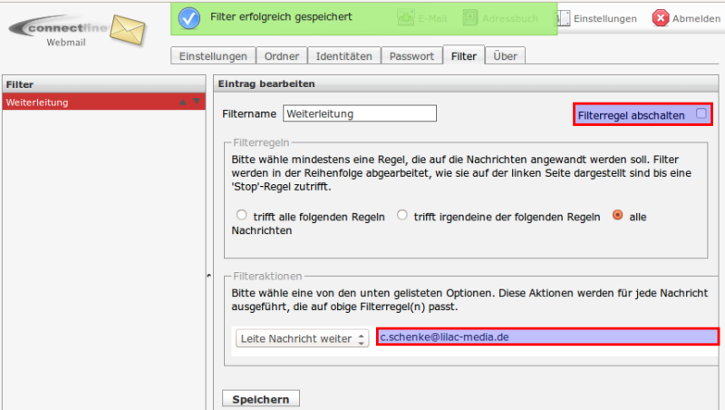Viewport: 725px width, 410px height.
Task: Select 'trifft irgendeine der folgenden Regeln' radio
Action: [401, 216]
